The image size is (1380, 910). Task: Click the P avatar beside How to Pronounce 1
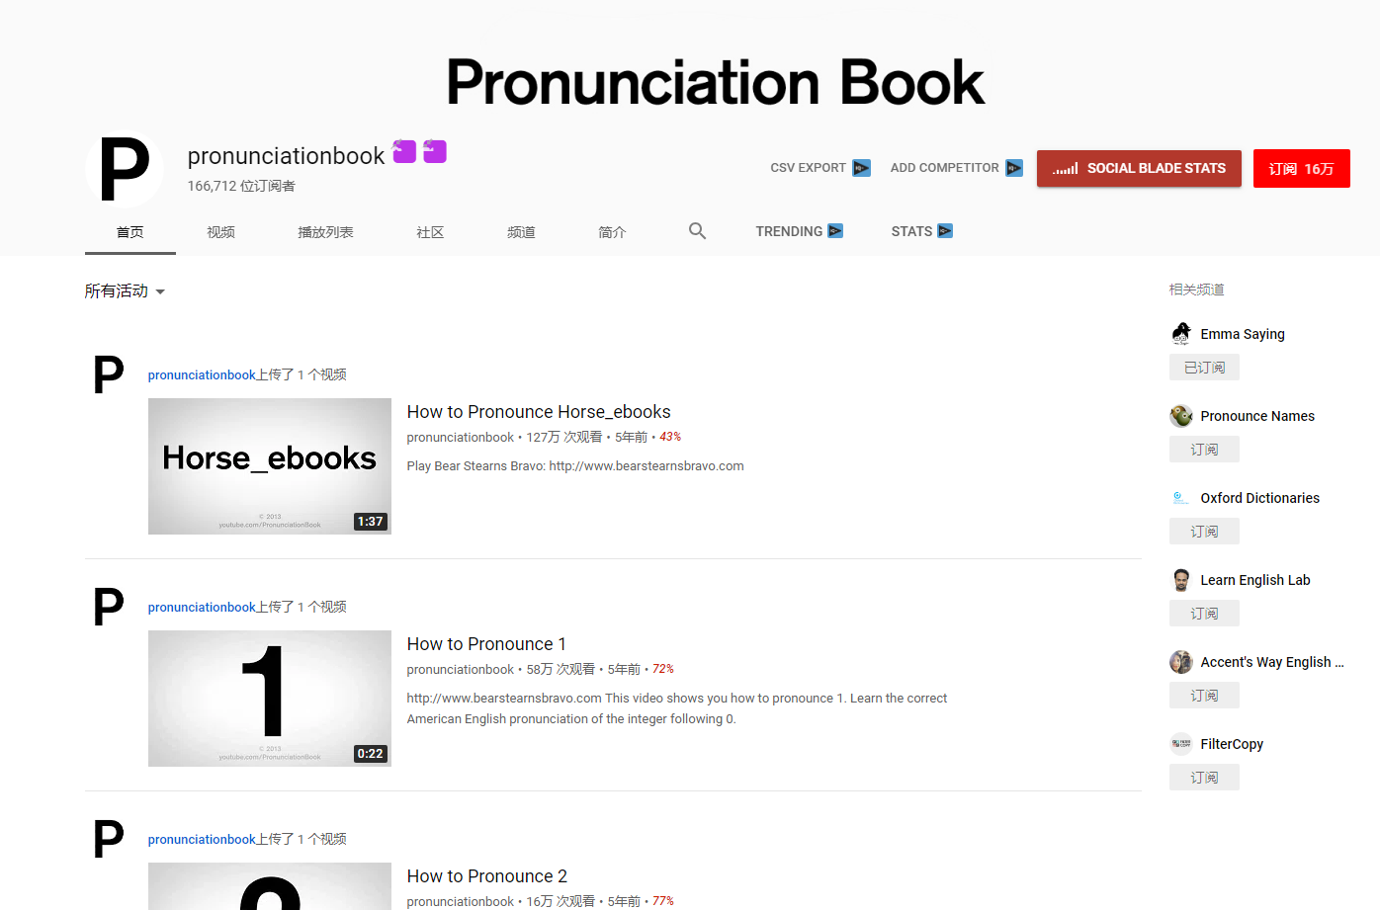pos(109,607)
